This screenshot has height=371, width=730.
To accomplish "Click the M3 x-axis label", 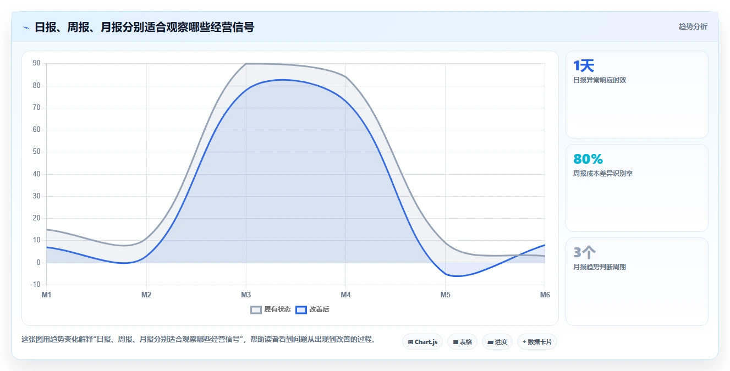I will tap(246, 295).
